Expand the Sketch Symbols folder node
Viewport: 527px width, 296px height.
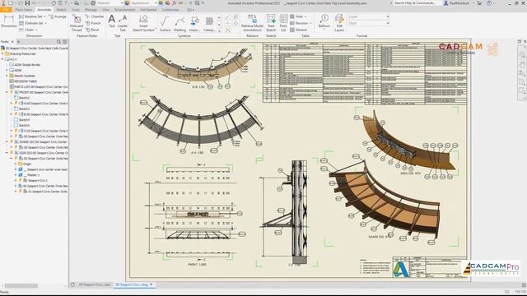pyautogui.click(x=7, y=76)
